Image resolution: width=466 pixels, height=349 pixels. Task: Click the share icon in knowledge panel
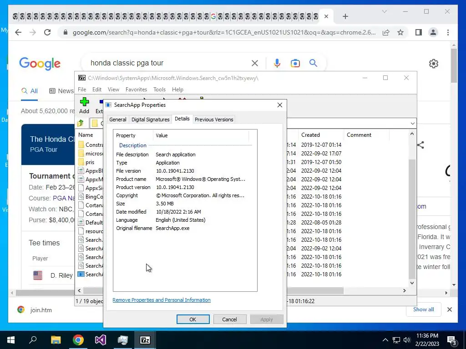[x=420, y=145]
